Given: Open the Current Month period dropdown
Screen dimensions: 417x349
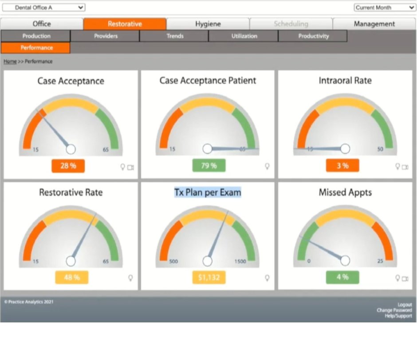Looking at the screenshot, I should coord(385,8).
